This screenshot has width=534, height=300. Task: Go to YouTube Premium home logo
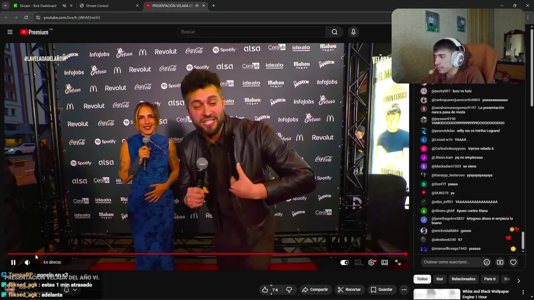coord(34,32)
